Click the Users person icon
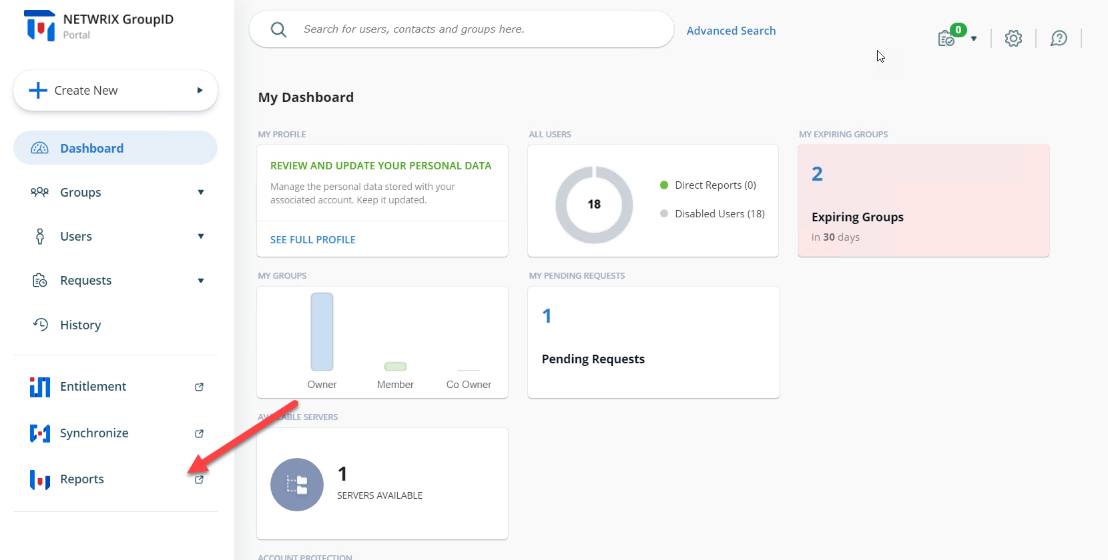The image size is (1108, 560). (x=40, y=236)
